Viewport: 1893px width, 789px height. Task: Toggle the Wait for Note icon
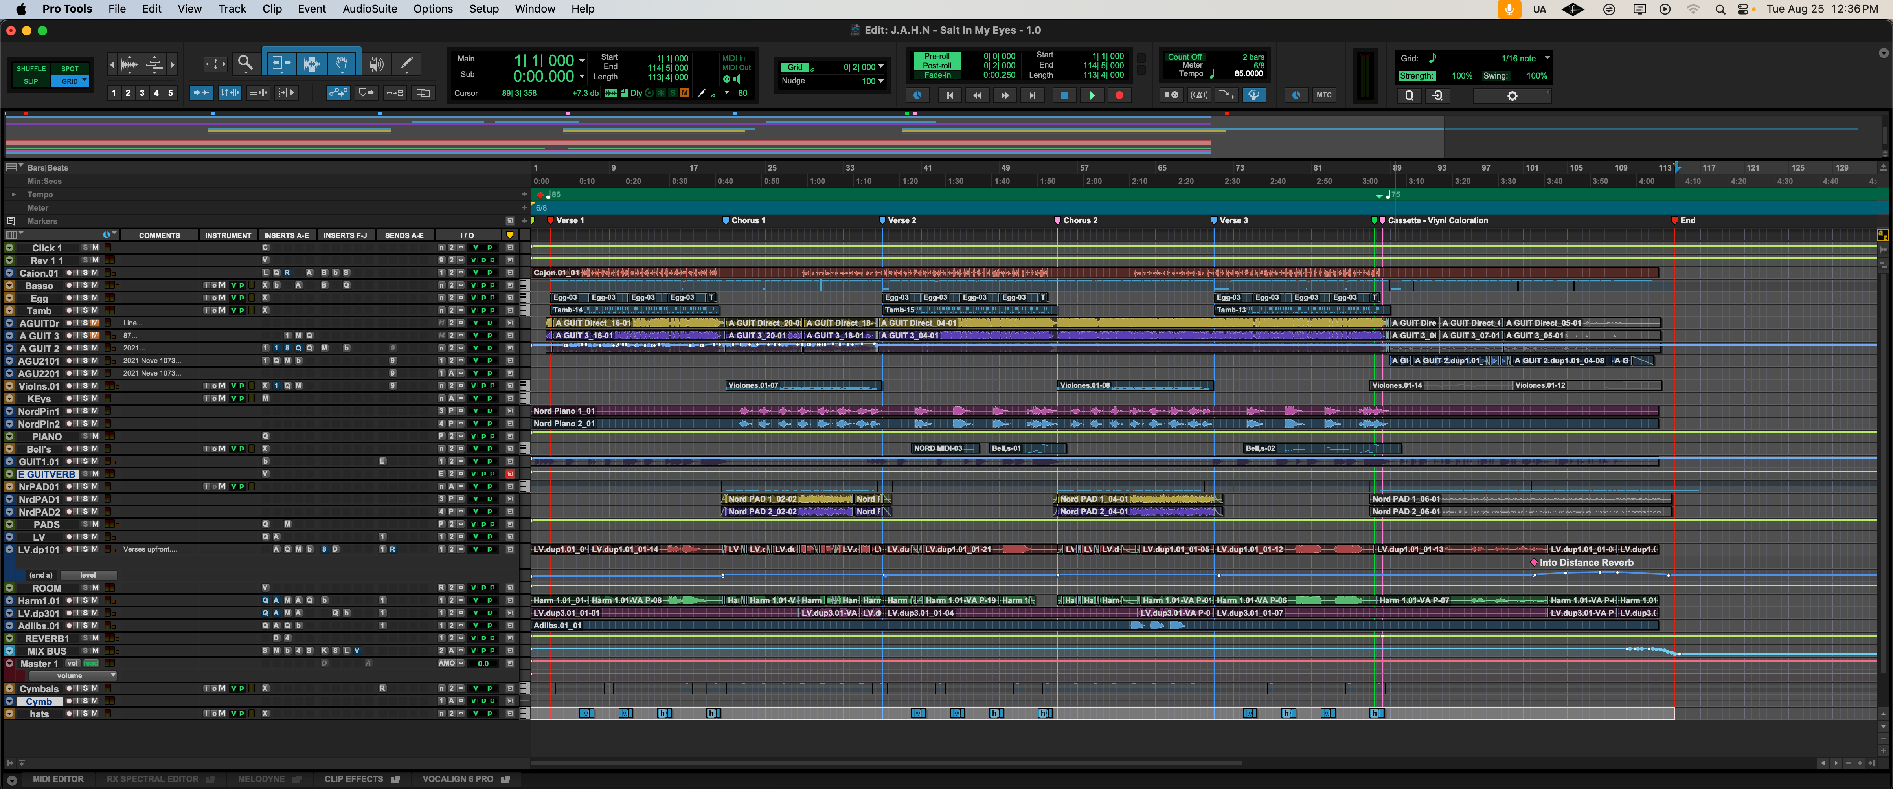pyautogui.click(x=1171, y=95)
